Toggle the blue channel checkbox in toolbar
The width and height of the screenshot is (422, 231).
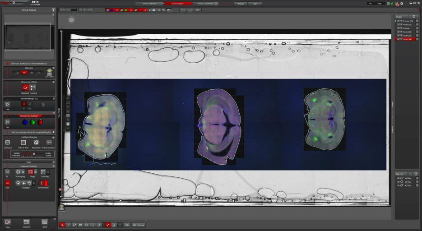108,10
